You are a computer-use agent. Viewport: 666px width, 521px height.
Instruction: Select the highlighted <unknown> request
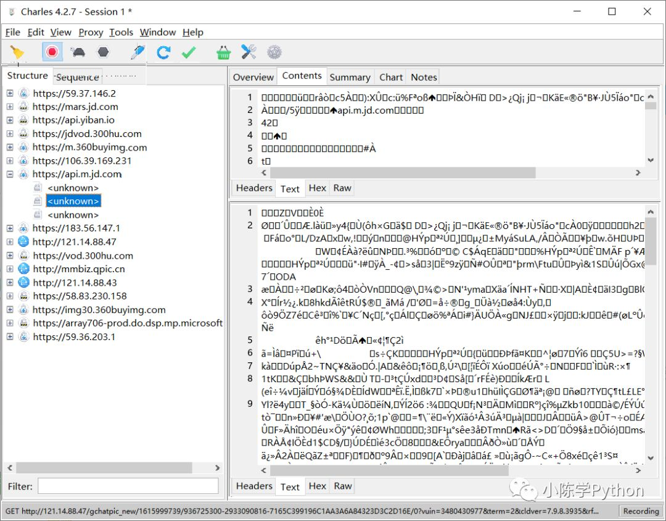pyautogui.click(x=73, y=201)
